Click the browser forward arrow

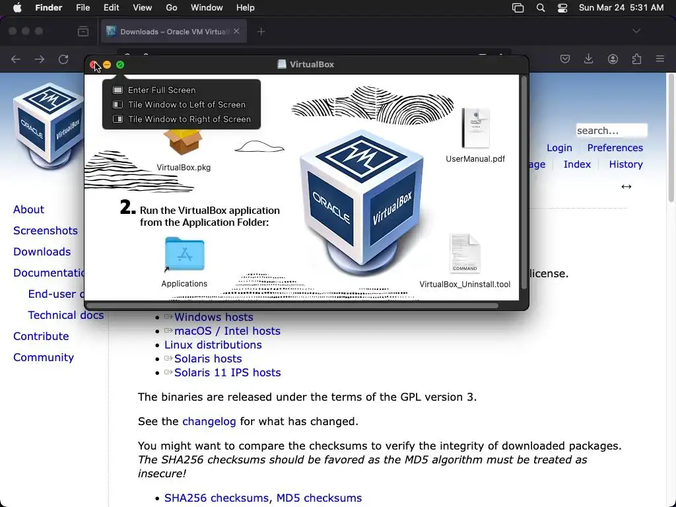click(x=40, y=59)
